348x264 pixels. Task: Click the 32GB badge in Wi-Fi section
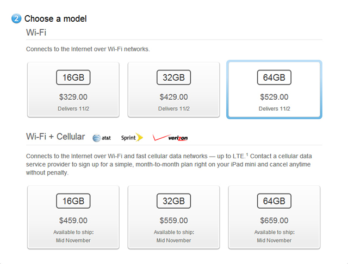(173, 78)
